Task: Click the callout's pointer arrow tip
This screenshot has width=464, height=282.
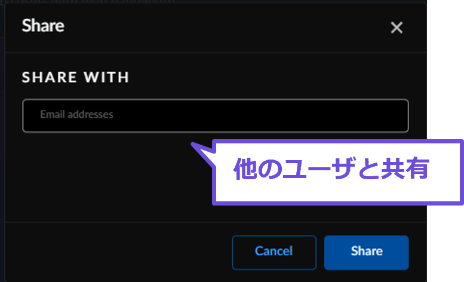Action: (193, 144)
